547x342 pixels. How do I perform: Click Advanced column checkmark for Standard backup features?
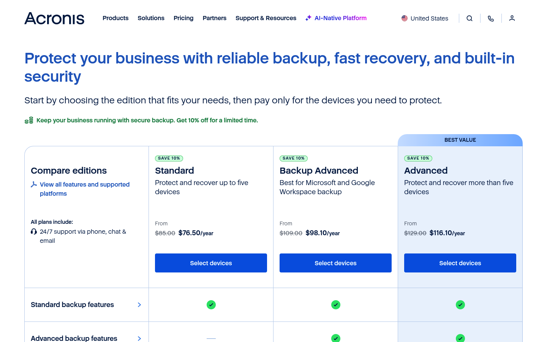(x=460, y=305)
